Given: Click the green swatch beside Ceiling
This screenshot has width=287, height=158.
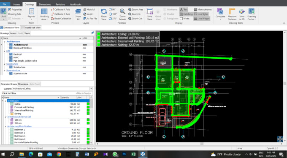Looking at the screenshot, I should [88, 104].
